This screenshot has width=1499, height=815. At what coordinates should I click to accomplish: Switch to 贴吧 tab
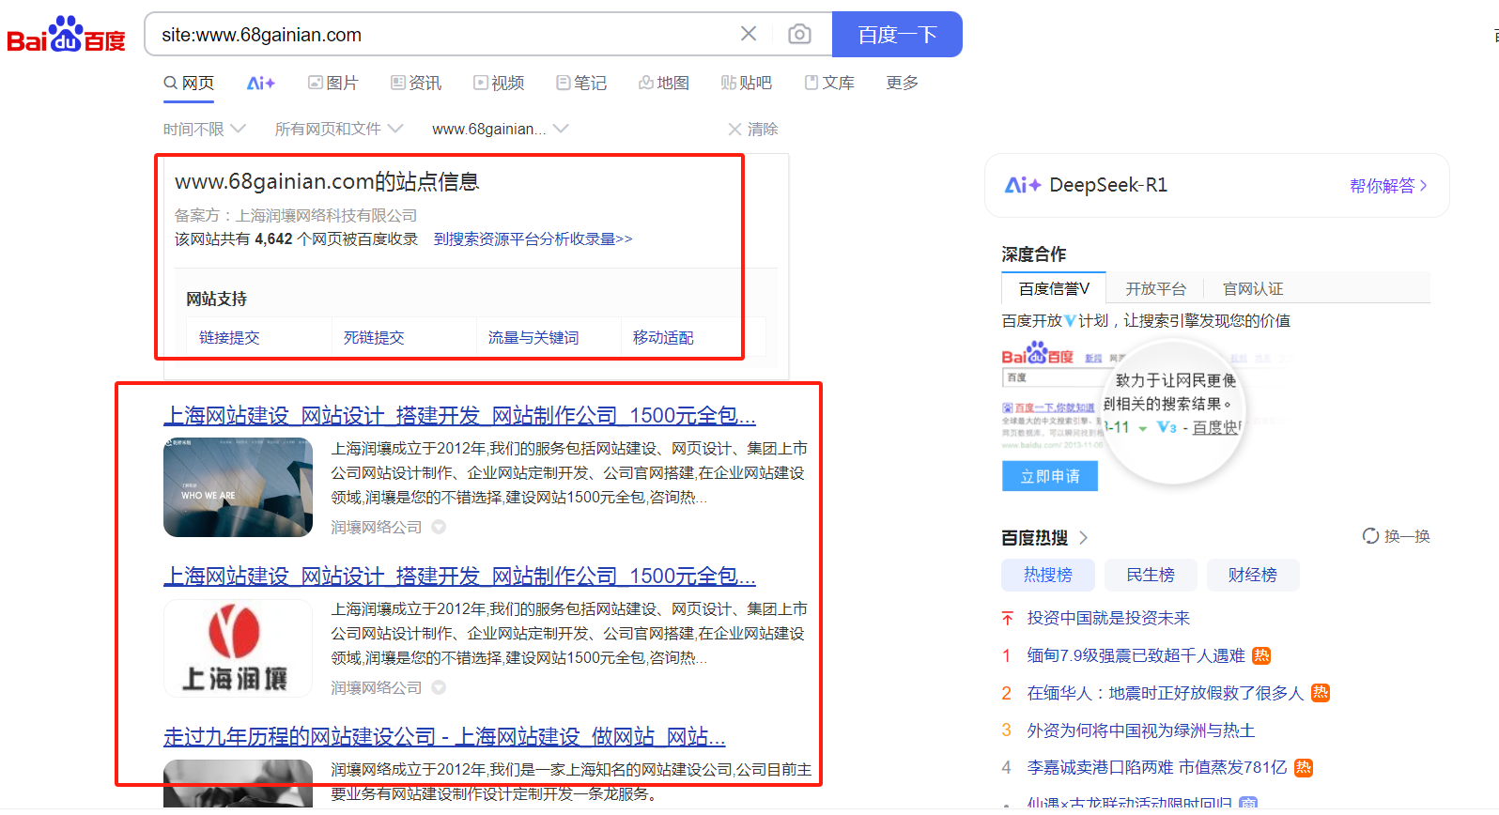tap(747, 83)
